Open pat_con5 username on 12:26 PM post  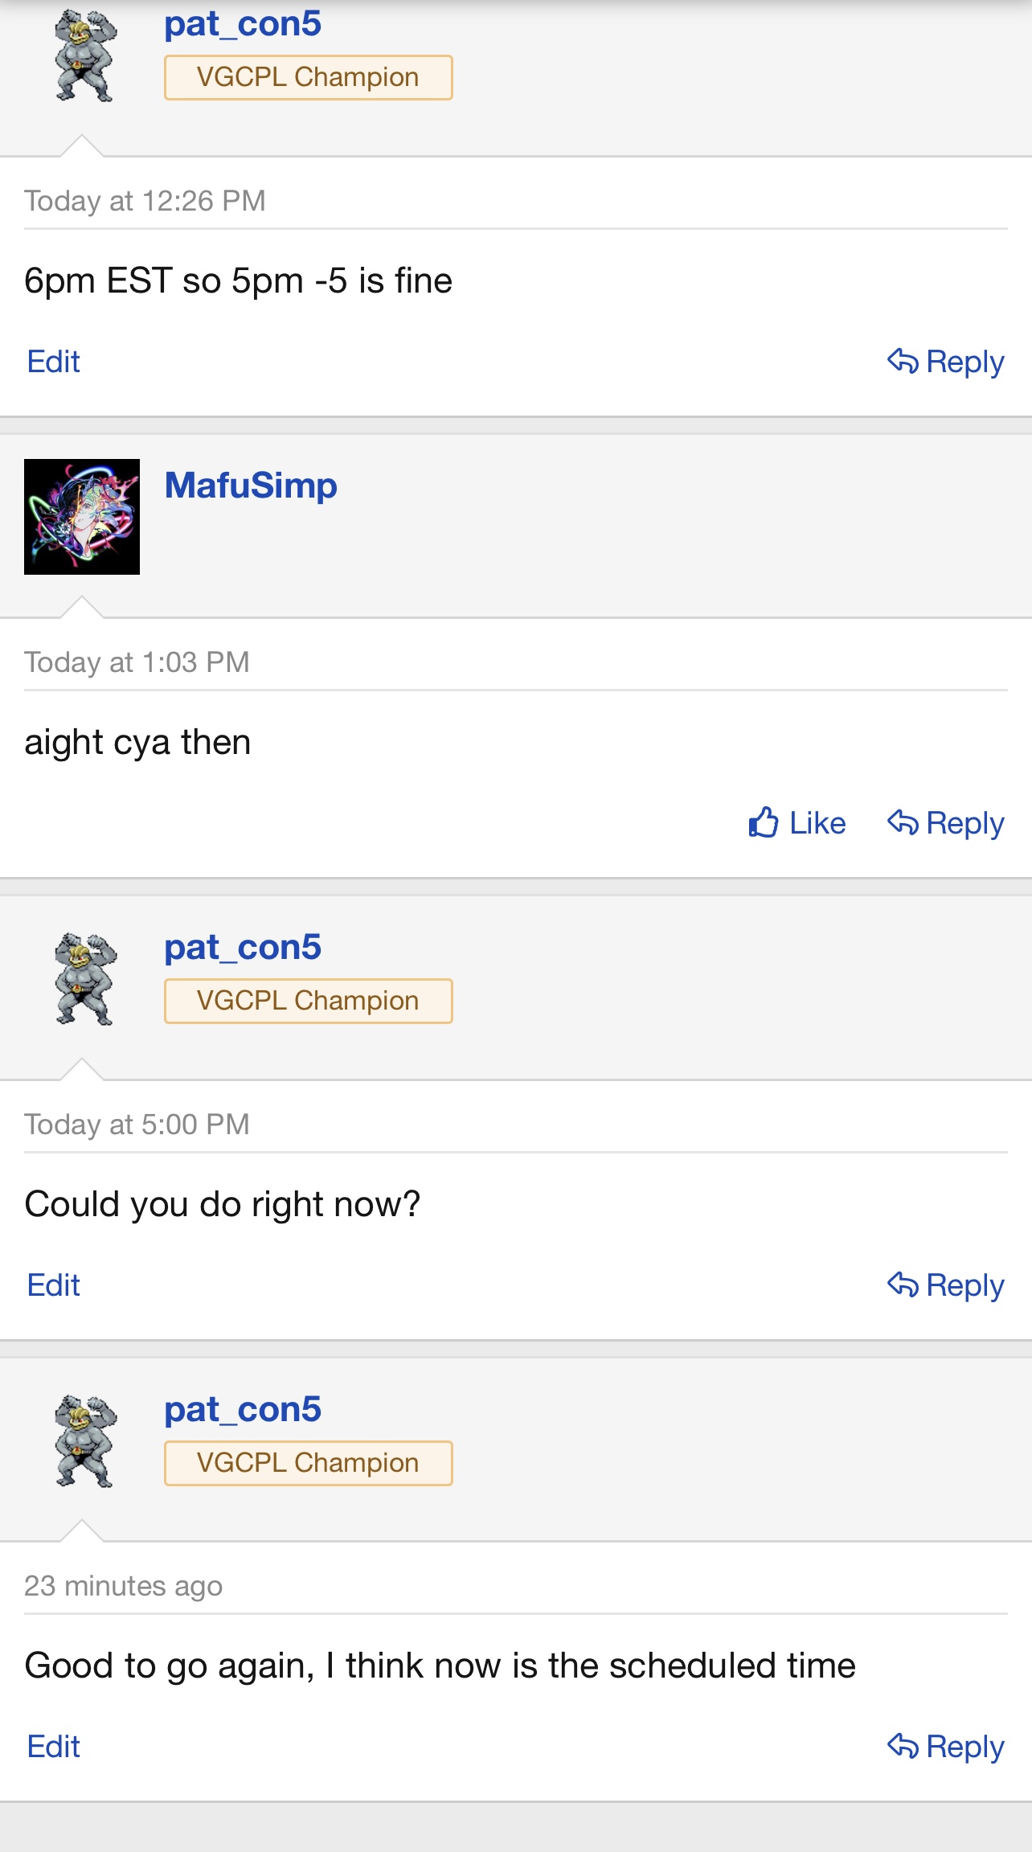point(243,24)
